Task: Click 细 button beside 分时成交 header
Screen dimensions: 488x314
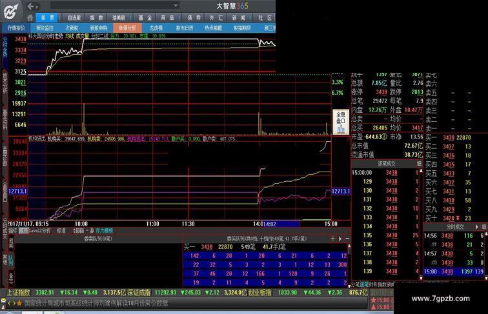Action: point(484,227)
